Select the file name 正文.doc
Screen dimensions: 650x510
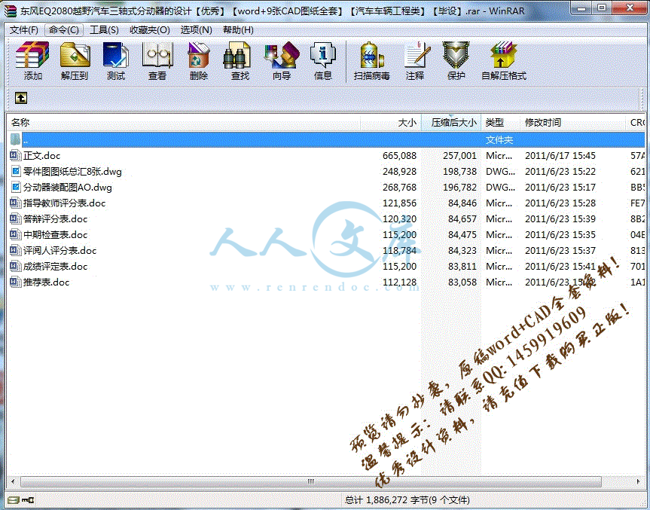pos(42,155)
